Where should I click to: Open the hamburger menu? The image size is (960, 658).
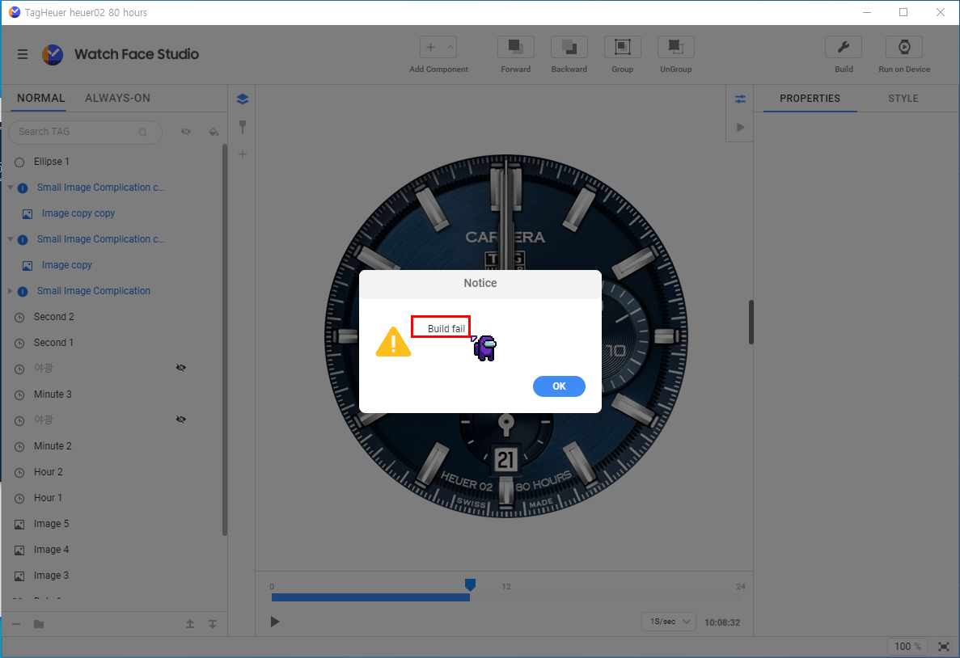(x=23, y=54)
